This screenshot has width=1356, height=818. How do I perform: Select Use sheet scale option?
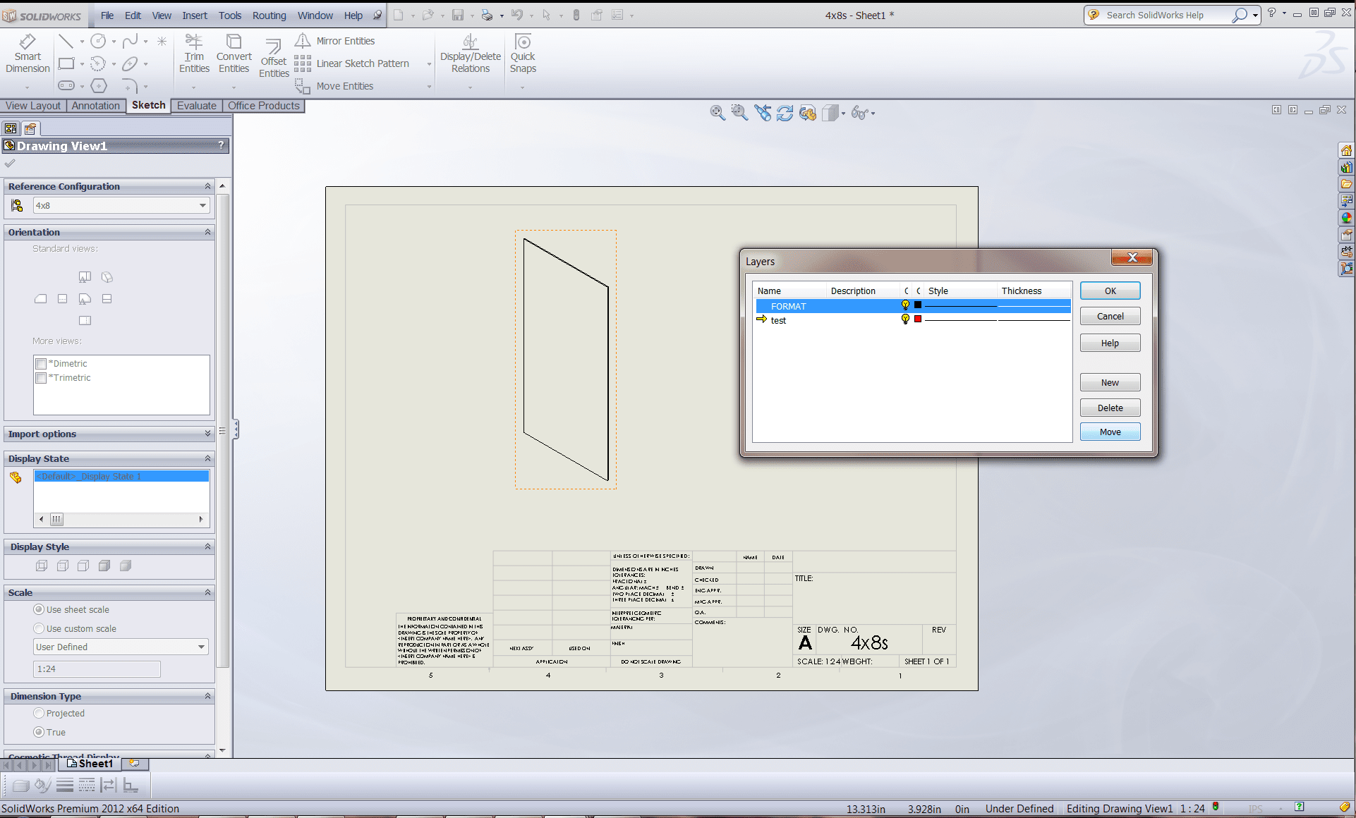[x=39, y=609]
